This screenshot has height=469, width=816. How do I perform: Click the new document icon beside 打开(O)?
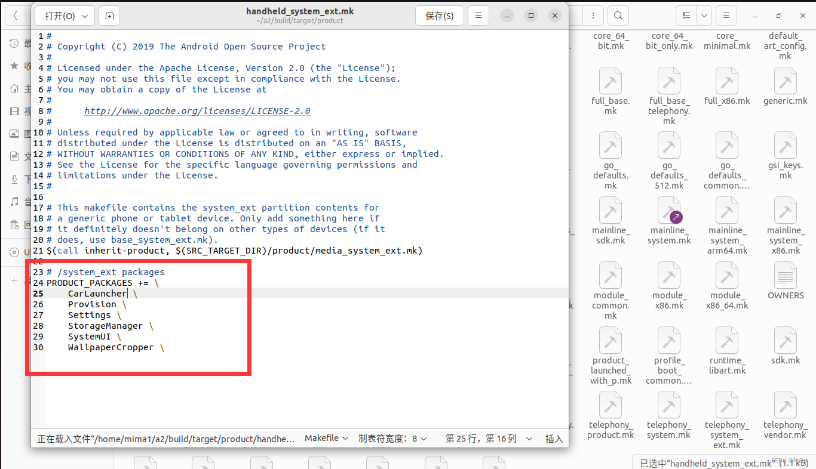pos(109,16)
